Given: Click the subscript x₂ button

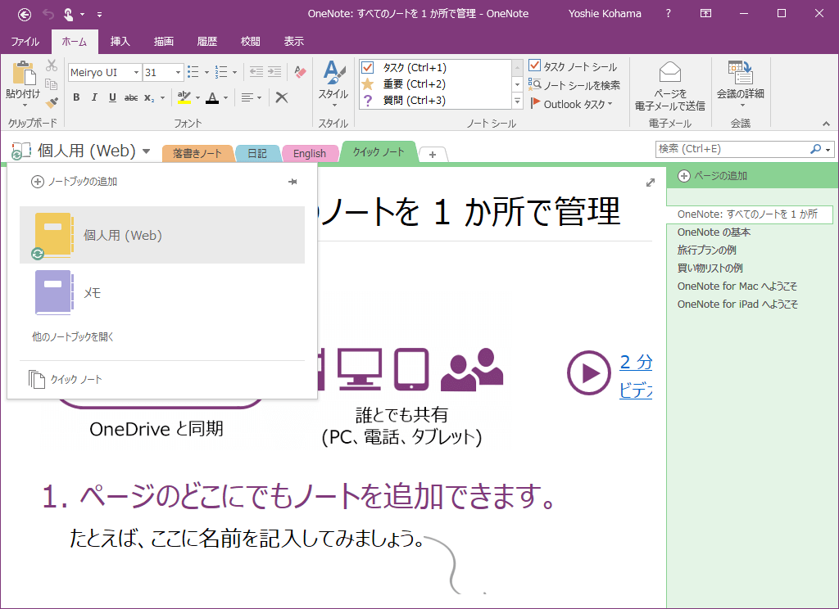Looking at the screenshot, I should point(149,97).
